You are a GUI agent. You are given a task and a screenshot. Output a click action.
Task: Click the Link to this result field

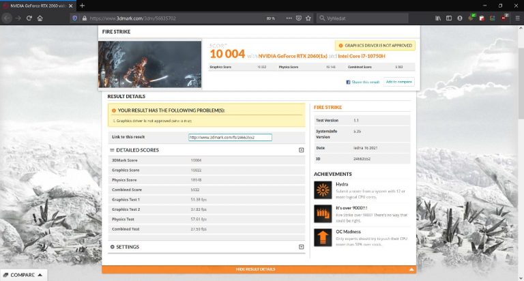point(230,137)
